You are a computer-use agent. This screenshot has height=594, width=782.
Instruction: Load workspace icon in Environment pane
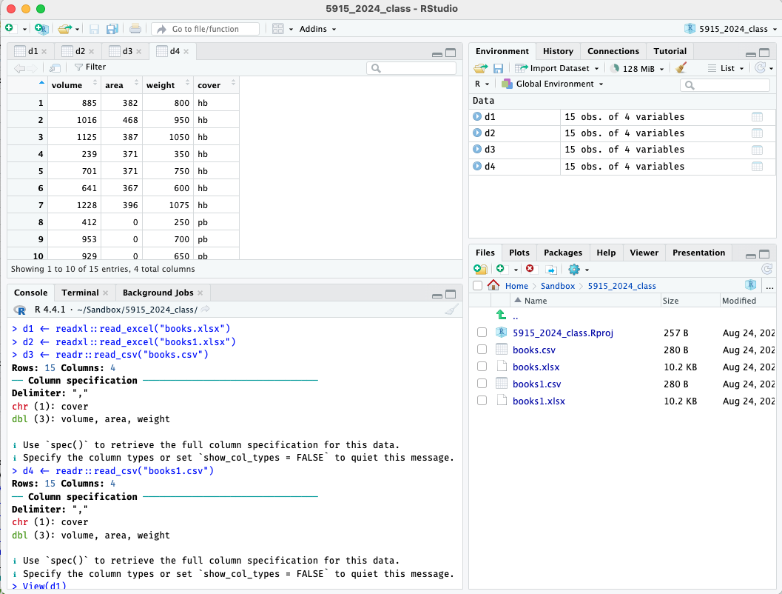[x=481, y=68]
